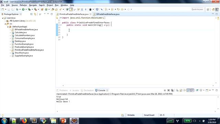This screenshot has width=220, height=124.
Task: Click the Save toolbar icon
Action: point(9,9)
